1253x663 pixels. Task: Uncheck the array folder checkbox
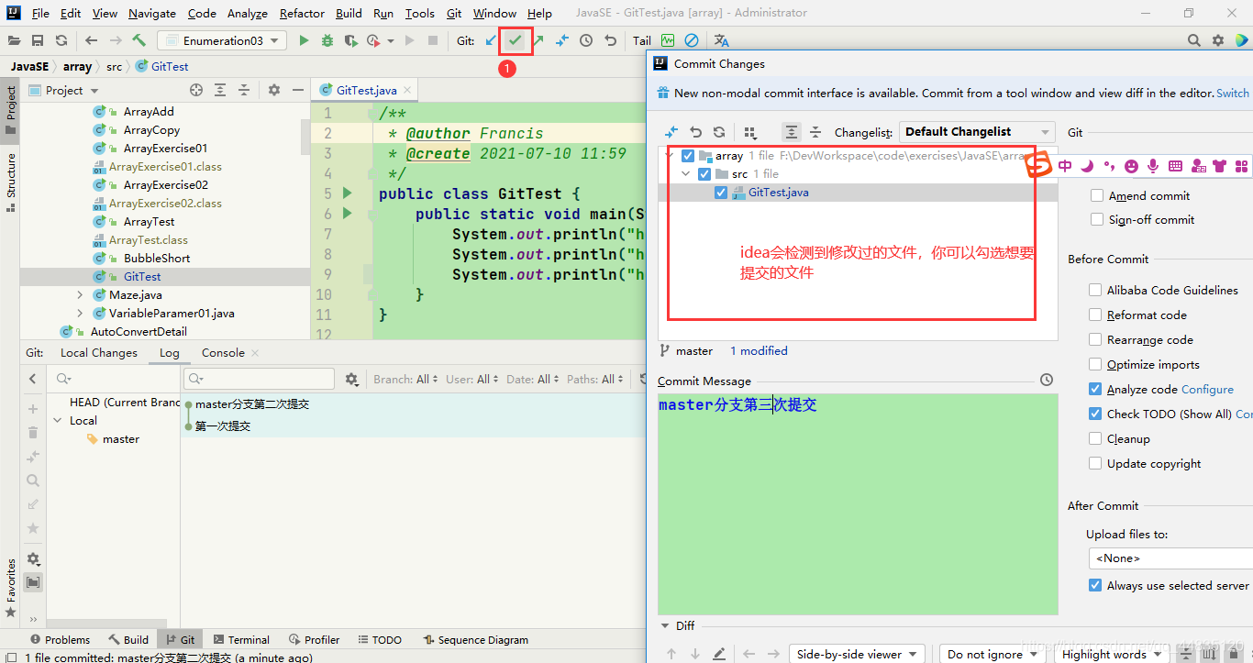[688, 156]
